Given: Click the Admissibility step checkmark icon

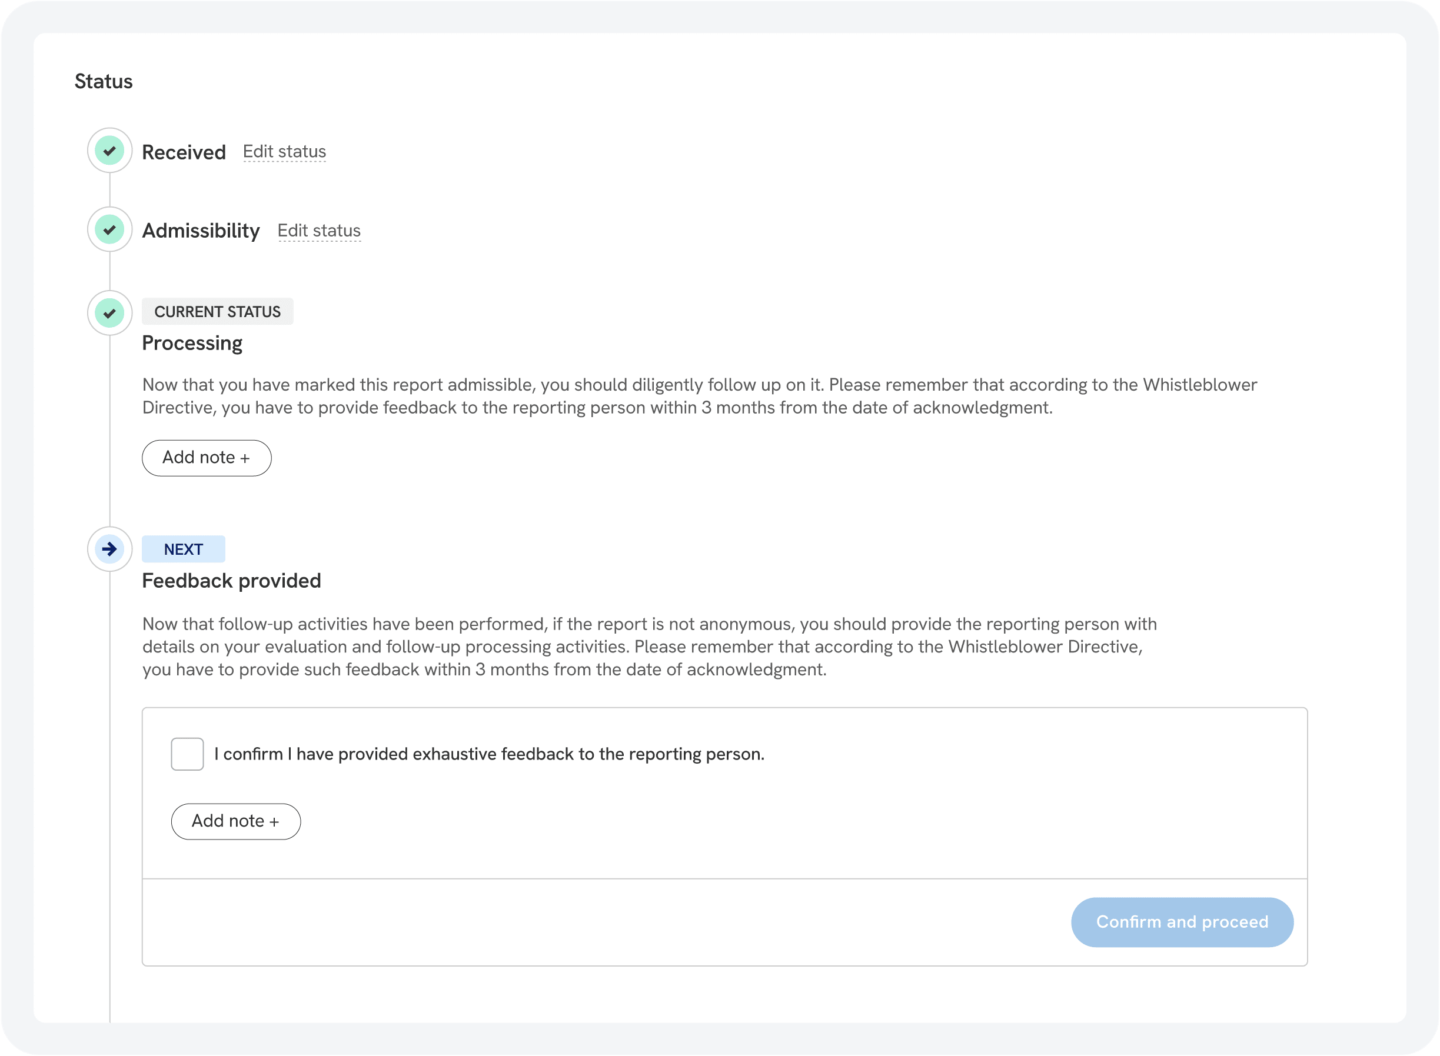Looking at the screenshot, I should [x=110, y=229].
